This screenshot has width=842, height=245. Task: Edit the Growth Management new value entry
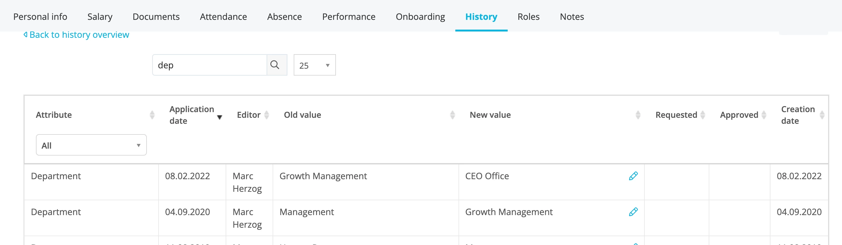coord(633,212)
